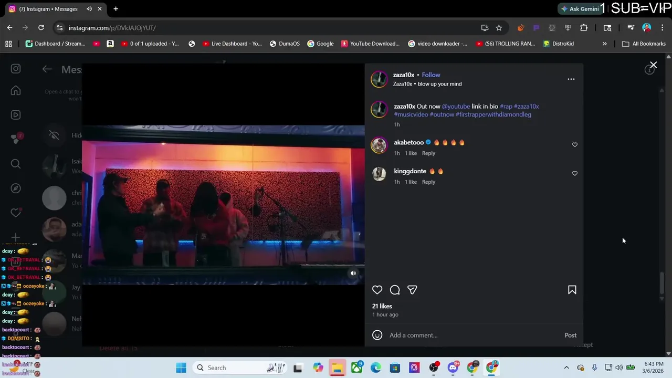
Task: Open the All Bookmarks folder
Action: (x=644, y=44)
